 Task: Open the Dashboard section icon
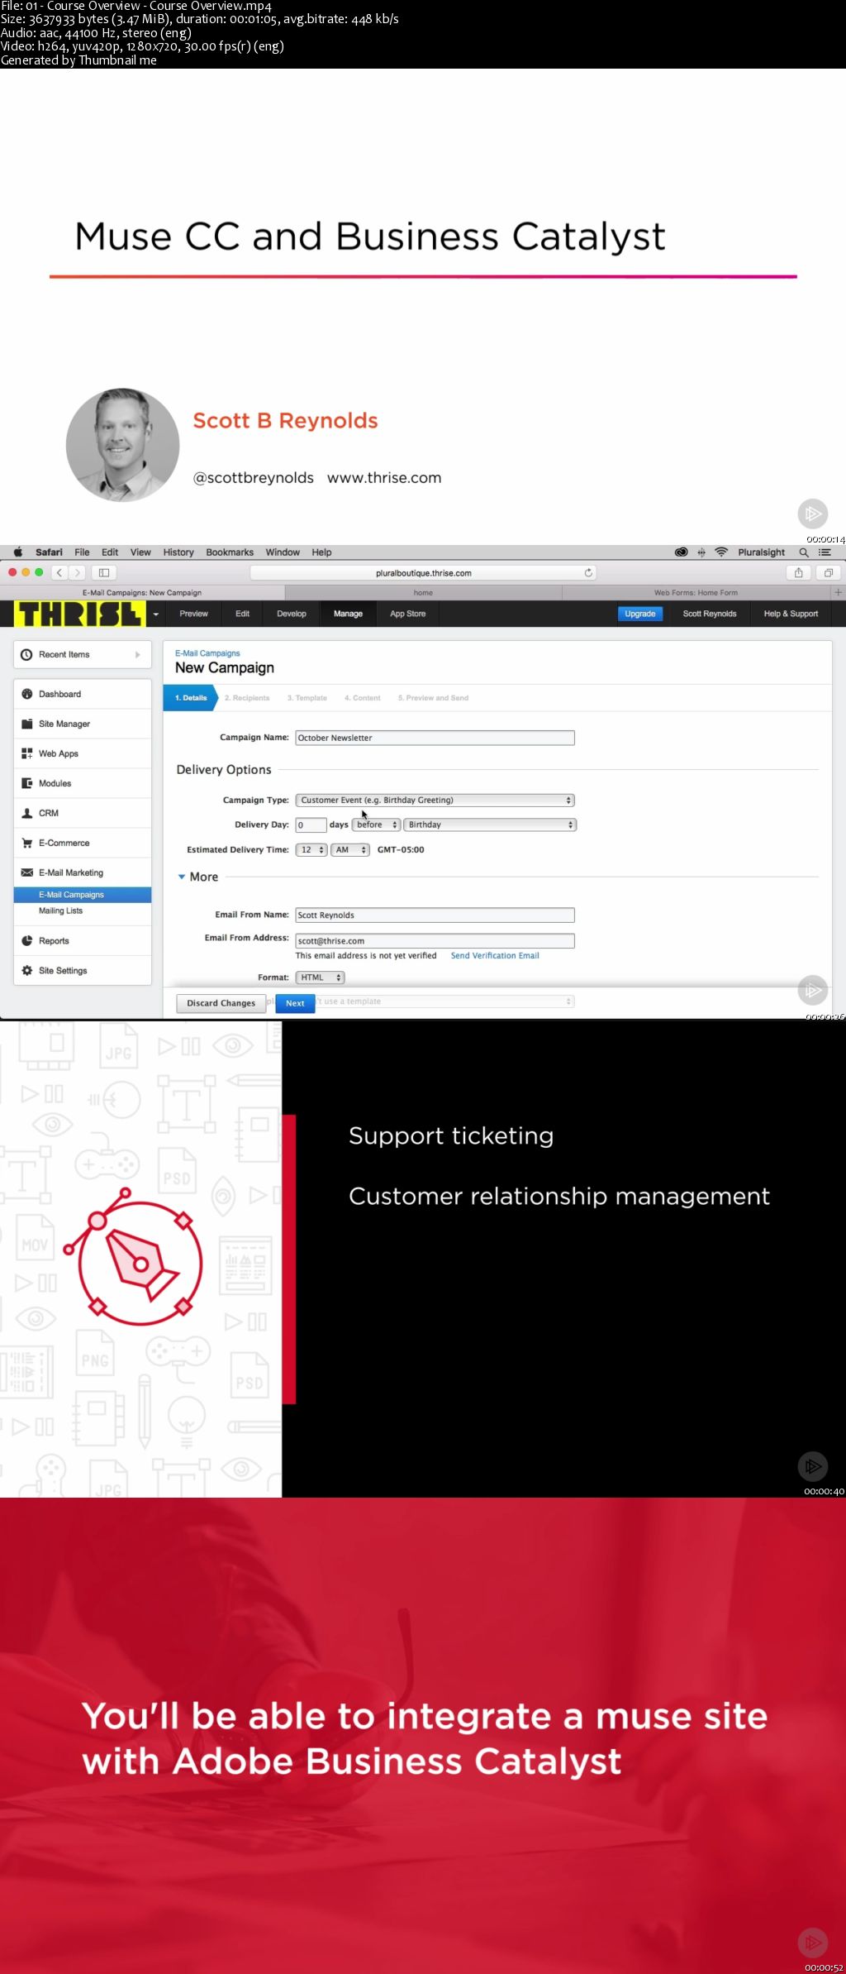pos(27,694)
